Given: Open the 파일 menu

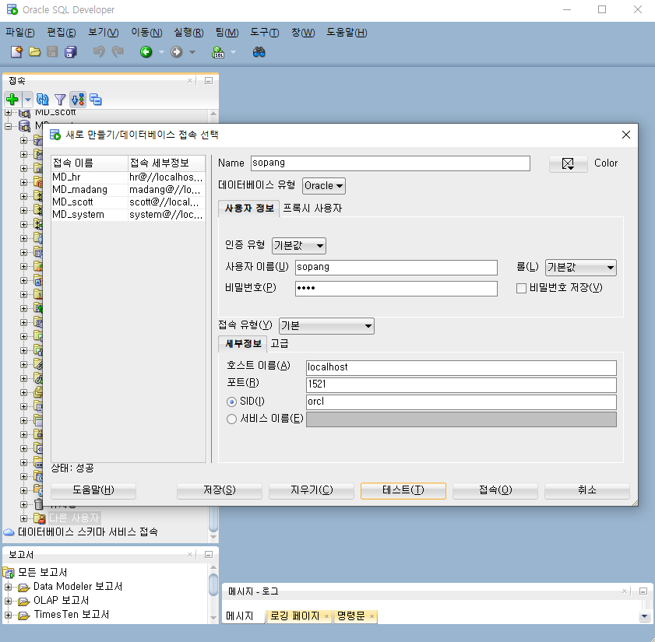Looking at the screenshot, I should point(19,33).
